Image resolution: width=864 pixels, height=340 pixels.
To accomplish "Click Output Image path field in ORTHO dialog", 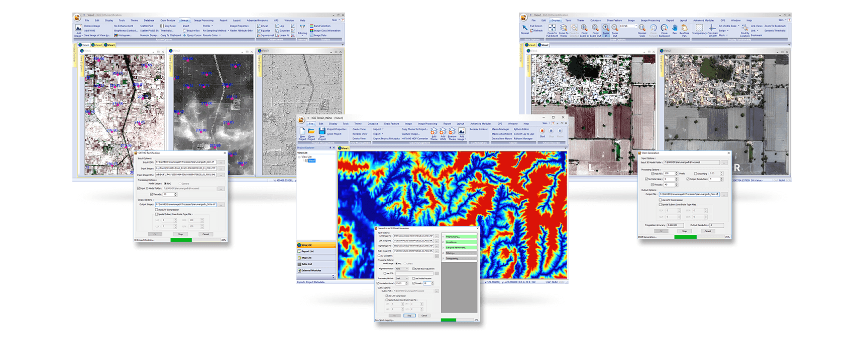I will (186, 205).
